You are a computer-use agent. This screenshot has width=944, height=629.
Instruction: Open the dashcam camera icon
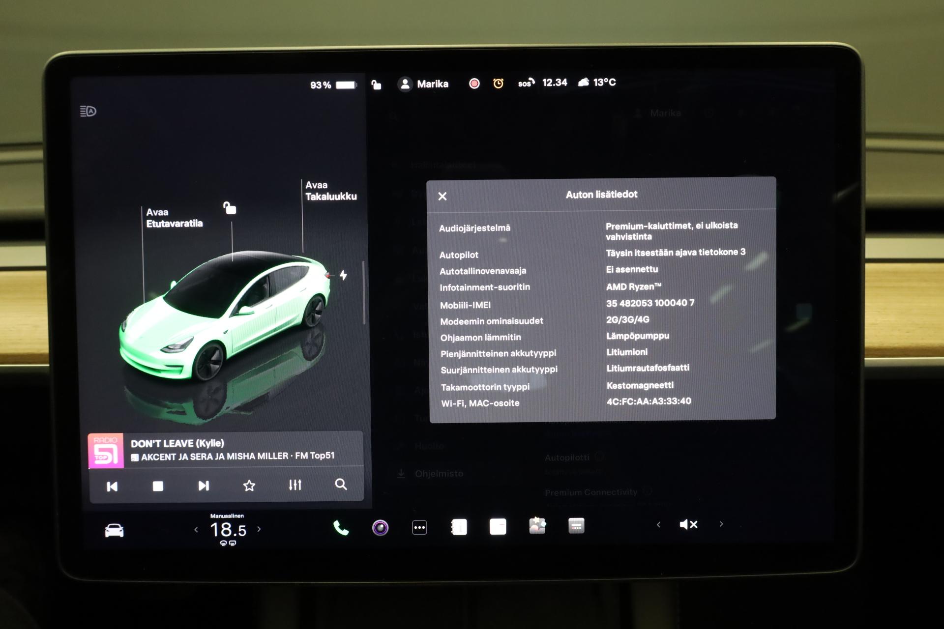380,528
